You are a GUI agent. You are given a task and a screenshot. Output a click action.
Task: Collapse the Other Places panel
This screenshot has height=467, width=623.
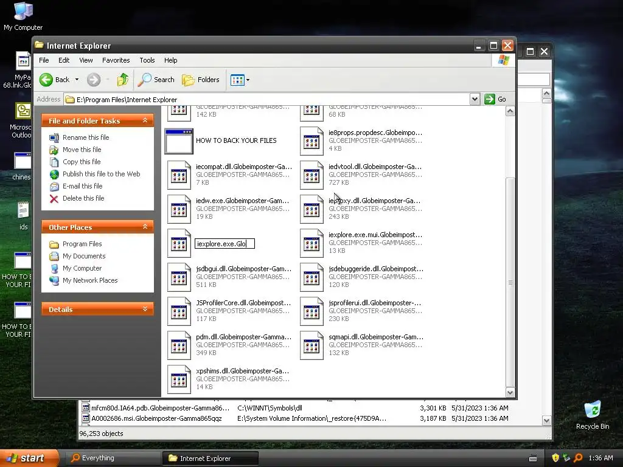(145, 227)
